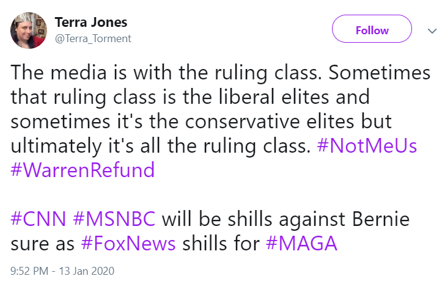Expand the tweet options chevron menu
The width and height of the screenshot is (442, 287).
432,31
